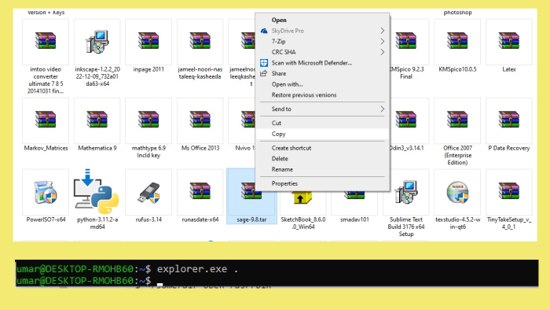Select the inpage 2011 archive icon

pyautogui.click(x=148, y=41)
